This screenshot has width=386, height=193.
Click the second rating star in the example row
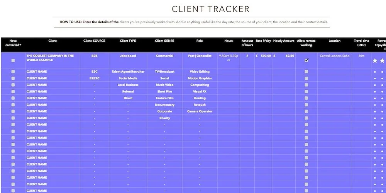[382, 60]
